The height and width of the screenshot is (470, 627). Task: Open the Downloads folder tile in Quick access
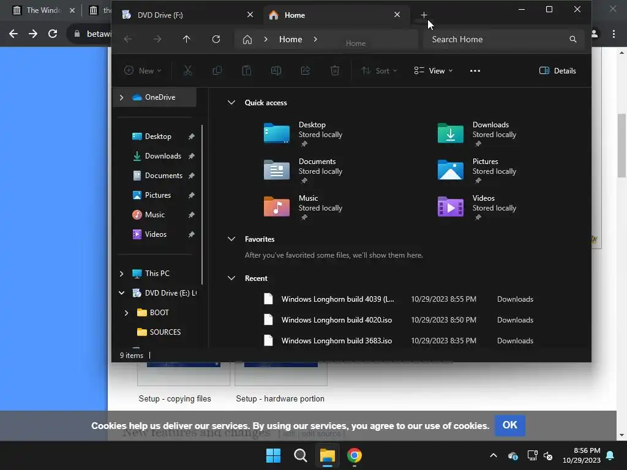pyautogui.click(x=478, y=133)
